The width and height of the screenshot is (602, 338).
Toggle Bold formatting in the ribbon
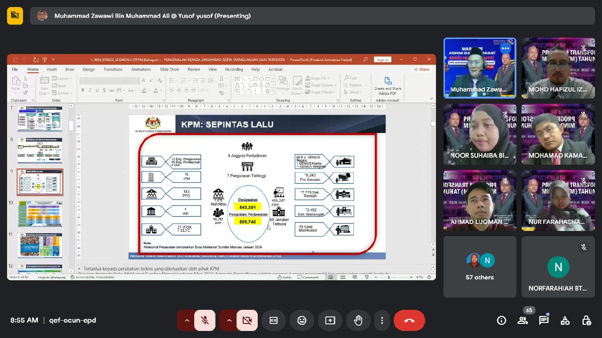(x=83, y=90)
